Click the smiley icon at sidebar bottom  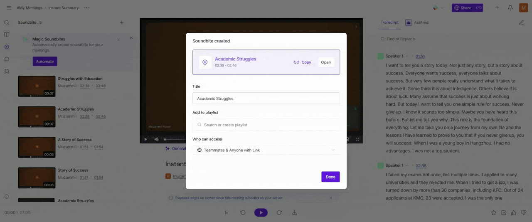pos(7,196)
